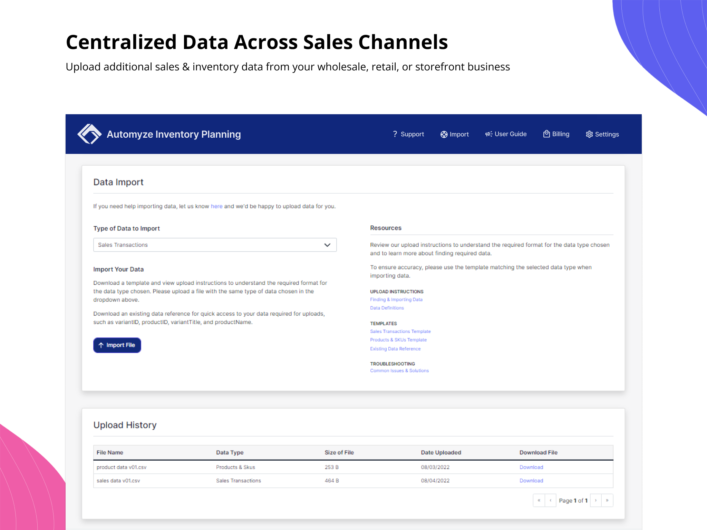This screenshot has width=707, height=530.
Task: Open Common Issues & Solutions link
Action: [399, 371]
